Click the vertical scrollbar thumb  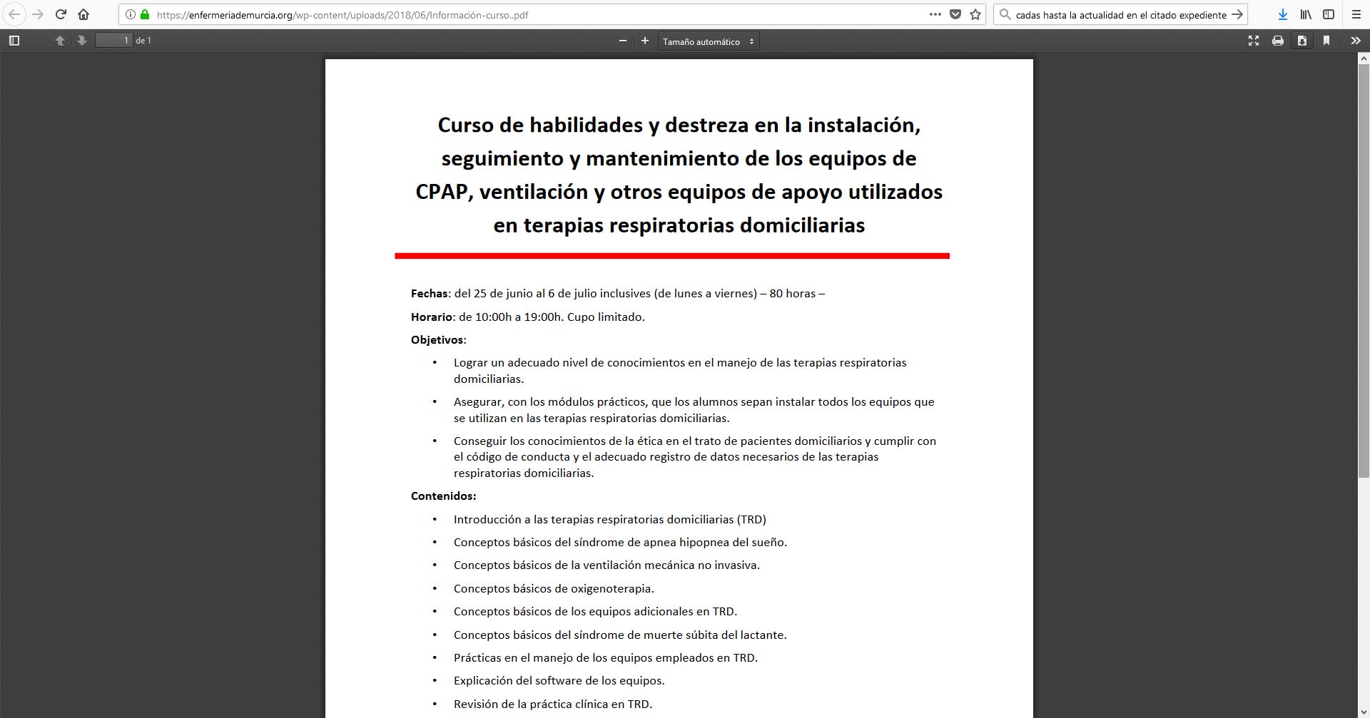pos(1364,271)
